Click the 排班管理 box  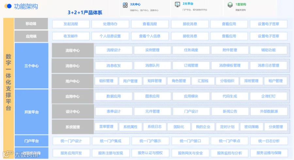click(251, 81)
